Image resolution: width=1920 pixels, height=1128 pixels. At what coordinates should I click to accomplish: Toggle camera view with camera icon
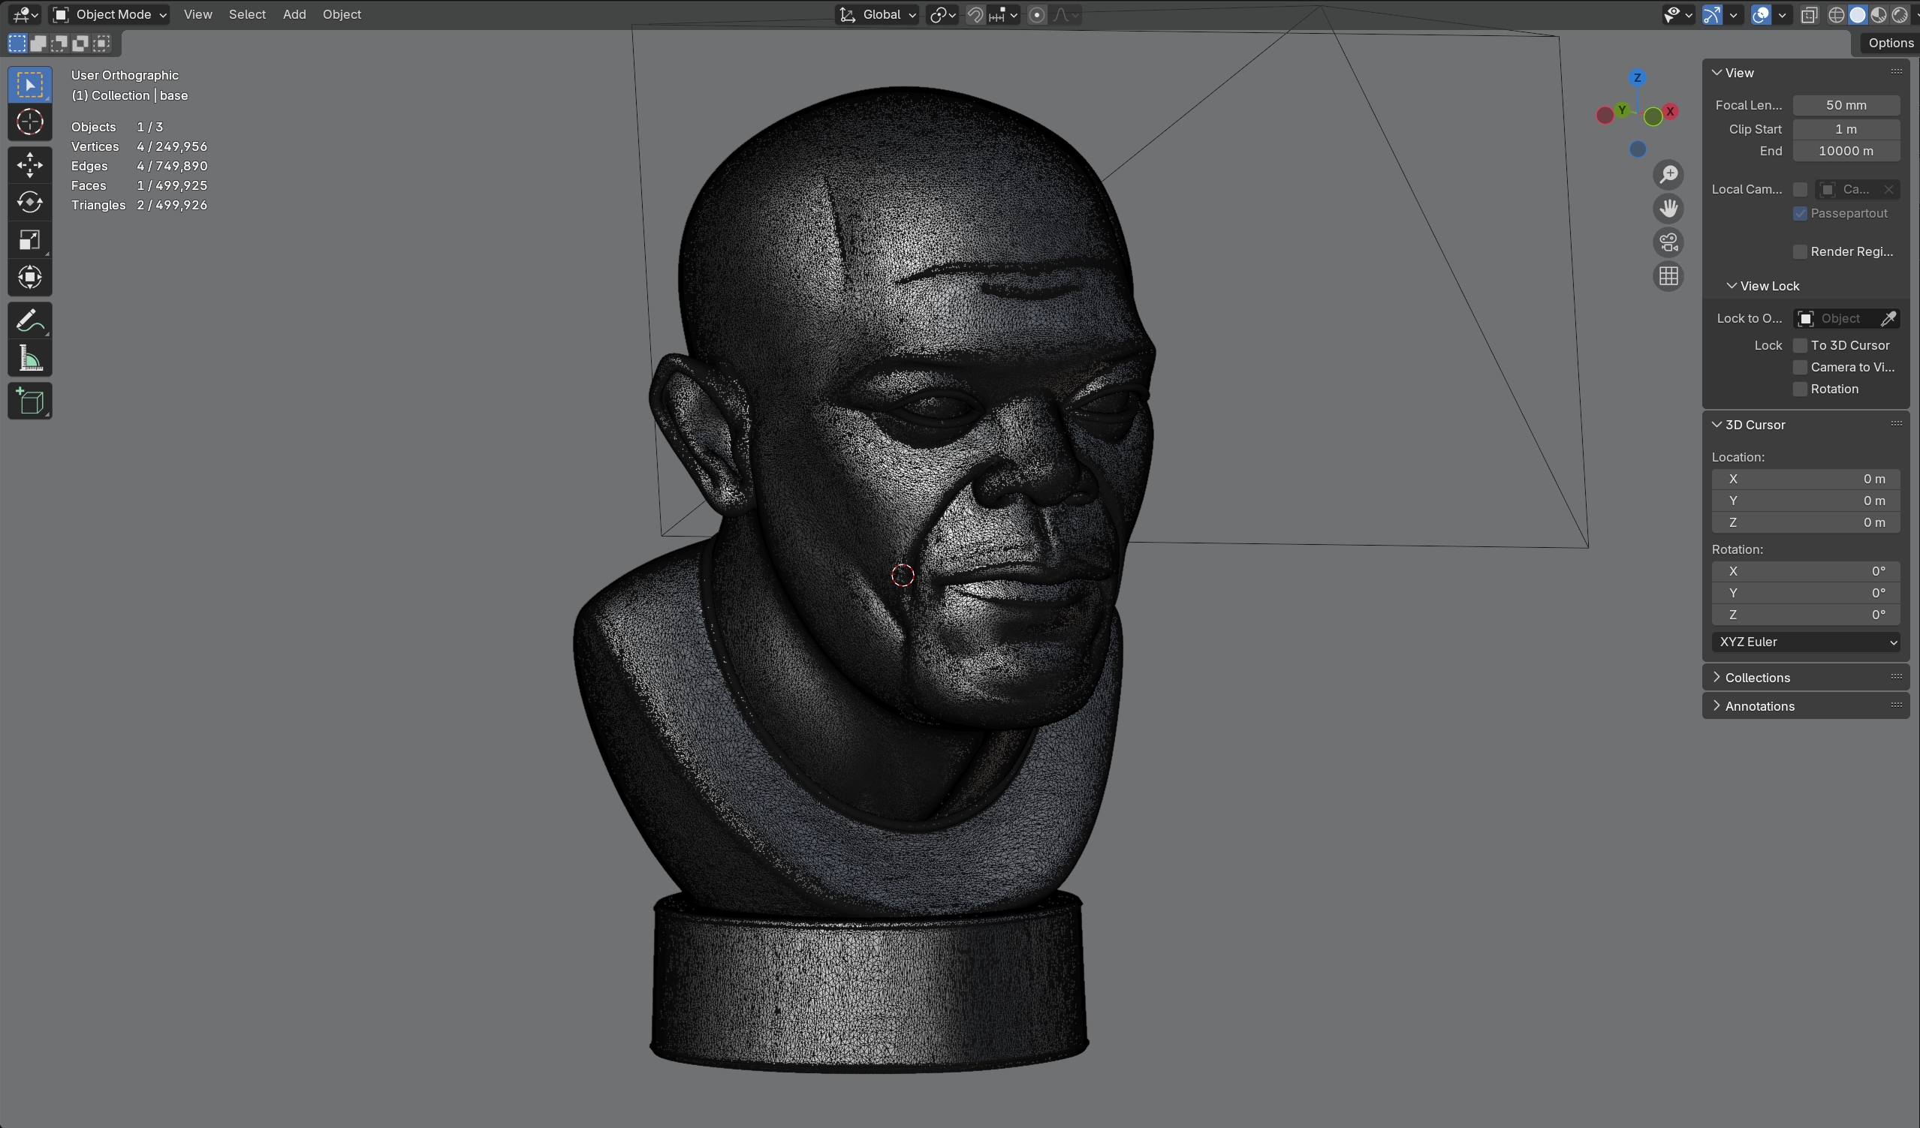click(1668, 243)
